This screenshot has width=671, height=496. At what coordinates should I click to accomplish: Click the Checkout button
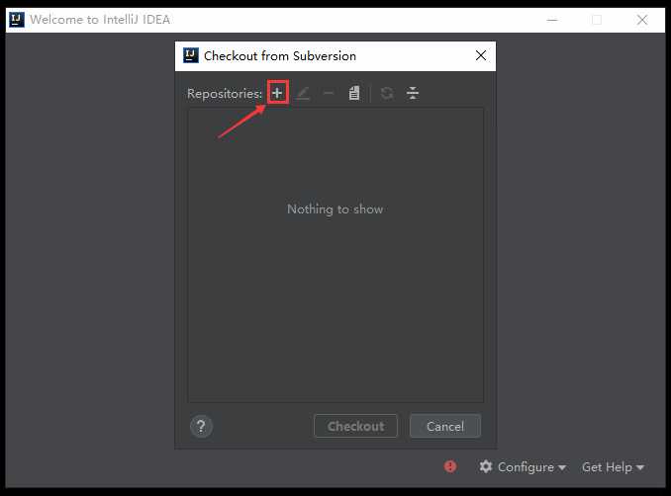click(x=355, y=426)
